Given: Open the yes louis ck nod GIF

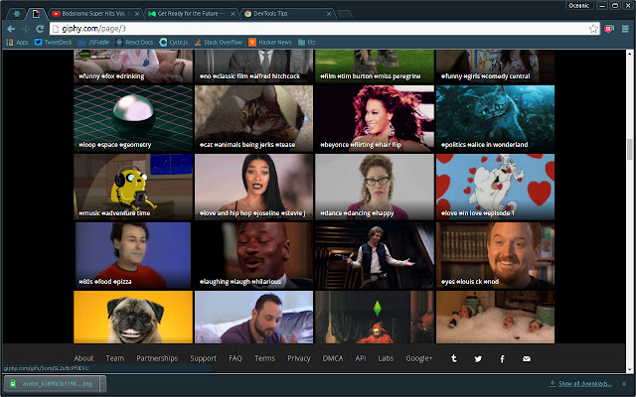Looking at the screenshot, I should [x=495, y=255].
